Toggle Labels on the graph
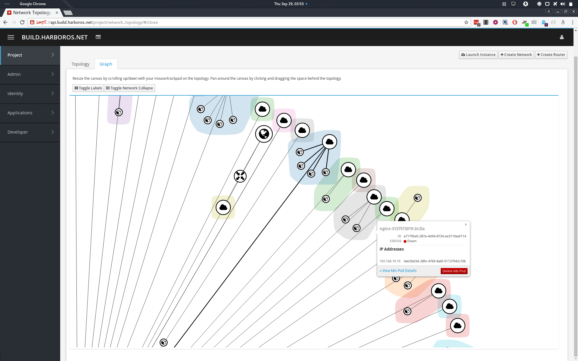This screenshot has height=361, width=578. pos(88,88)
